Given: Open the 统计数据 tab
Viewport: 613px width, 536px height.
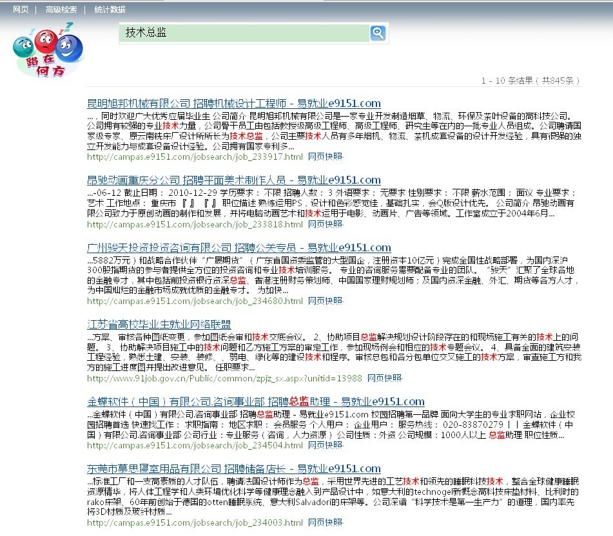Looking at the screenshot, I should (x=110, y=10).
